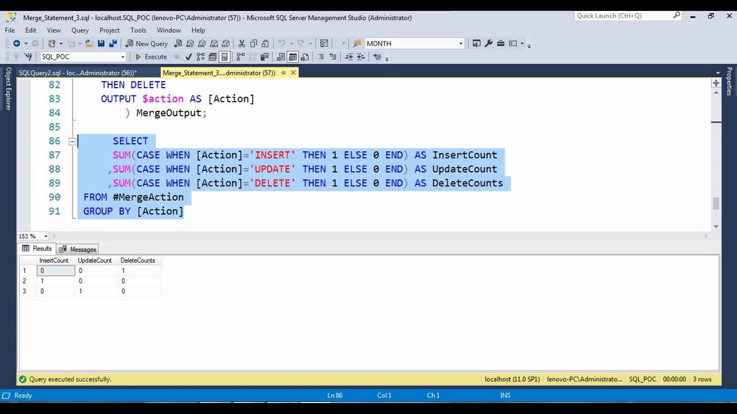This screenshot has width=737, height=414.
Task: Switch to the SQLQuery2.sql tab
Action: pyautogui.click(x=78, y=73)
